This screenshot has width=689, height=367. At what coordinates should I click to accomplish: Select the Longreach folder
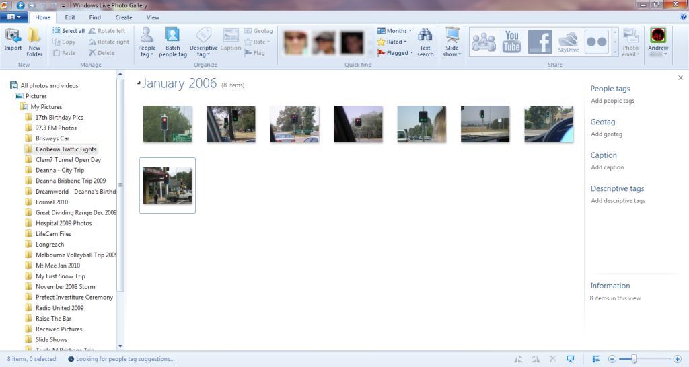tap(50, 244)
